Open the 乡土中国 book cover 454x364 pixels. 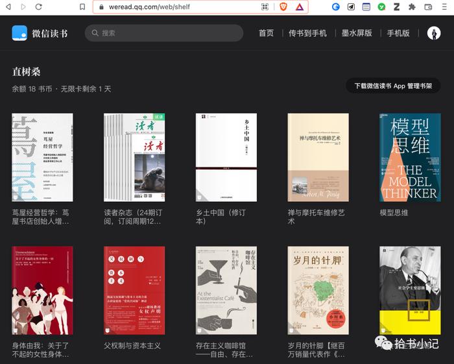pos(226,157)
